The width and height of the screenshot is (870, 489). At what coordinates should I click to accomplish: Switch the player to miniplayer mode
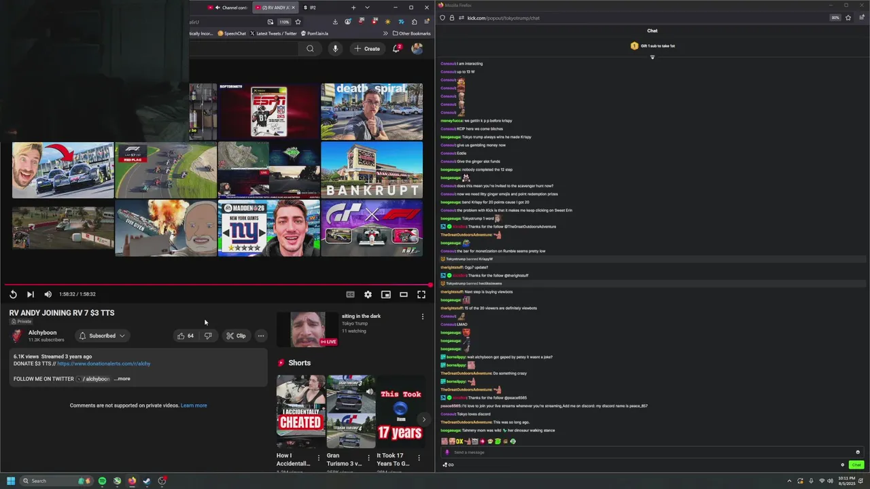385,294
